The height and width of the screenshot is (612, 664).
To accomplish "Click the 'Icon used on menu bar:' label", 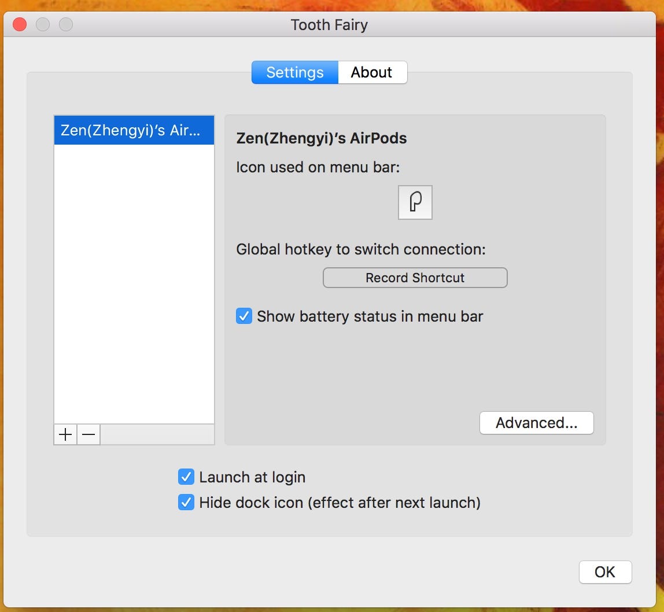I will pos(318,167).
